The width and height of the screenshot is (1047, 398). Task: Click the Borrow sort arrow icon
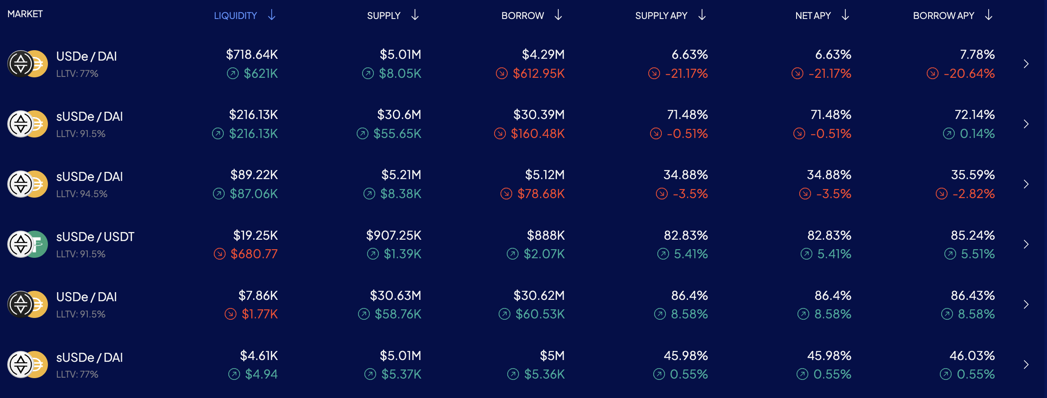click(558, 15)
